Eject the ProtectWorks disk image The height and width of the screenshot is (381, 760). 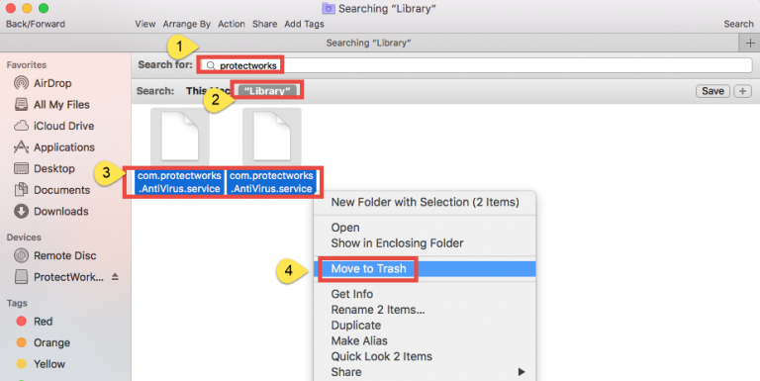coord(115,277)
